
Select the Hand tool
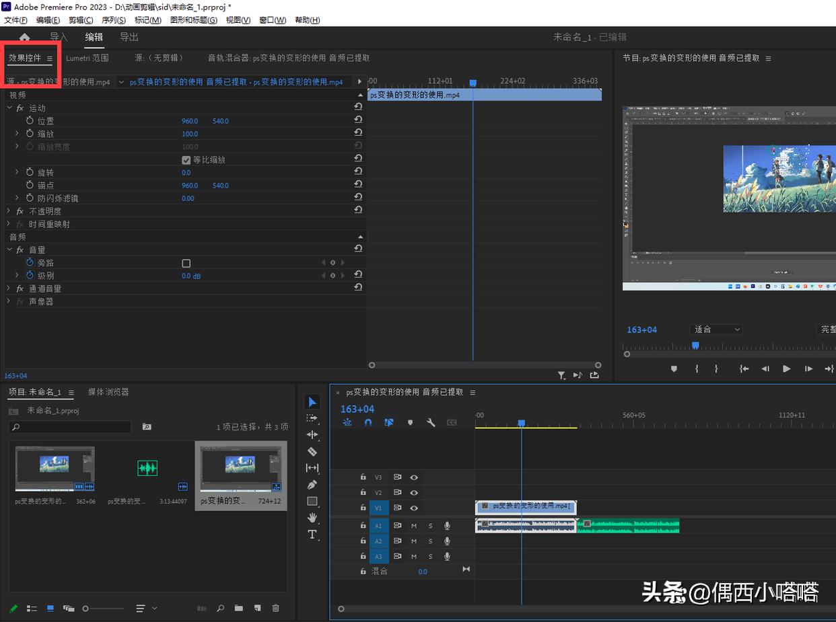(x=312, y=518)
